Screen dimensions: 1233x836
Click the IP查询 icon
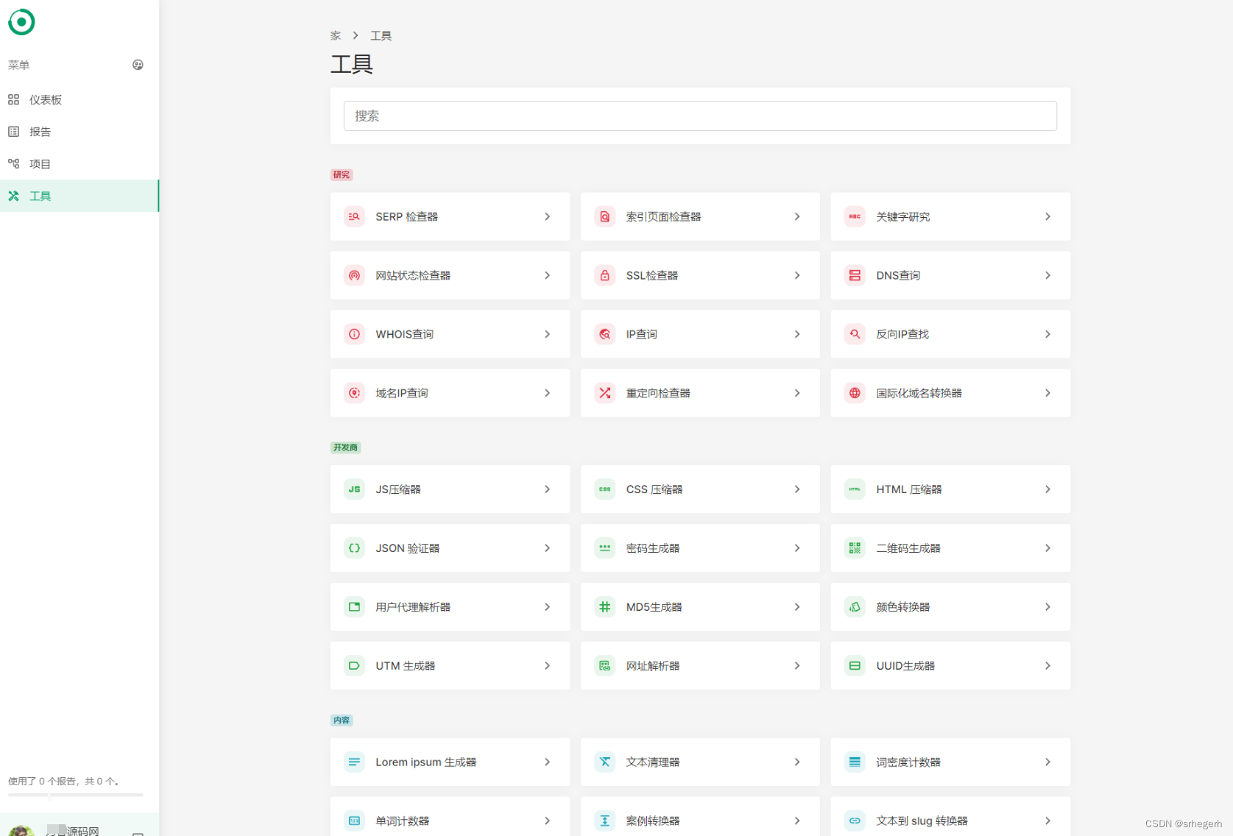click(x=604, y=334)
